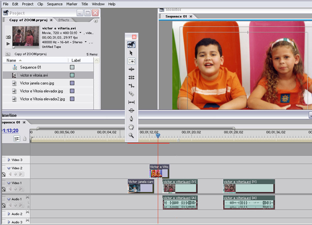Select the Pen tool

coord(132,119)
